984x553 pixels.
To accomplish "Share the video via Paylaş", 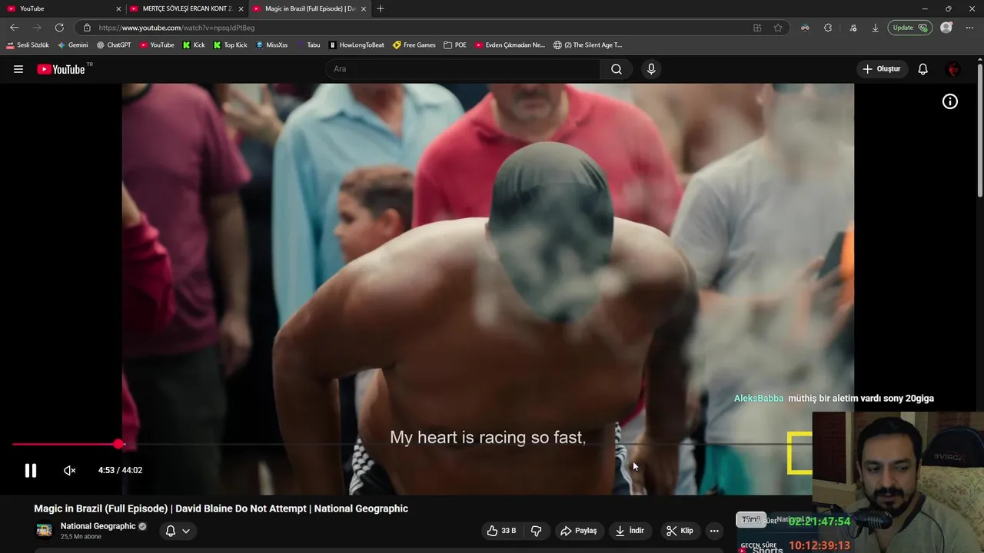I will pyautogui.click(x=579, y=531).
